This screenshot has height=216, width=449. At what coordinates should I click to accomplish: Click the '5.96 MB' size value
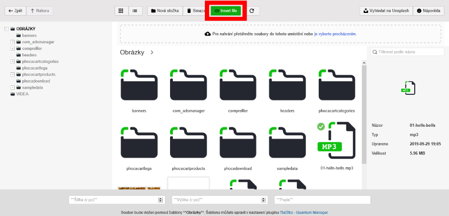(418, 153)
